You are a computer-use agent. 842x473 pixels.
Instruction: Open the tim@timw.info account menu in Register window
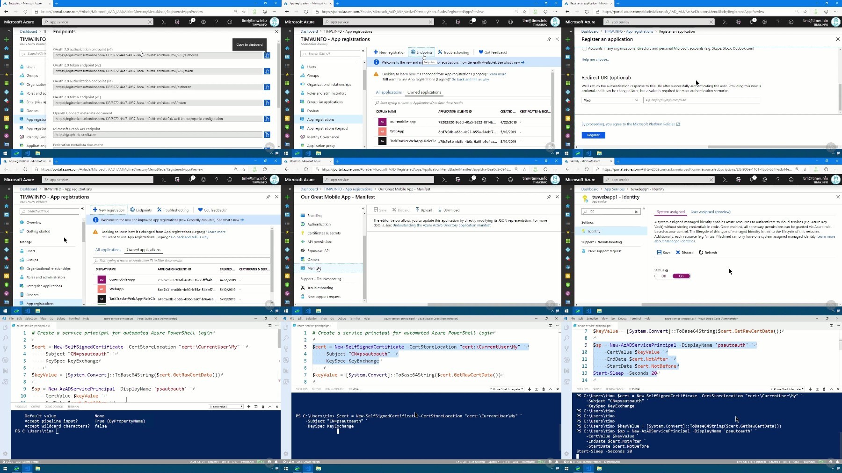821,22
